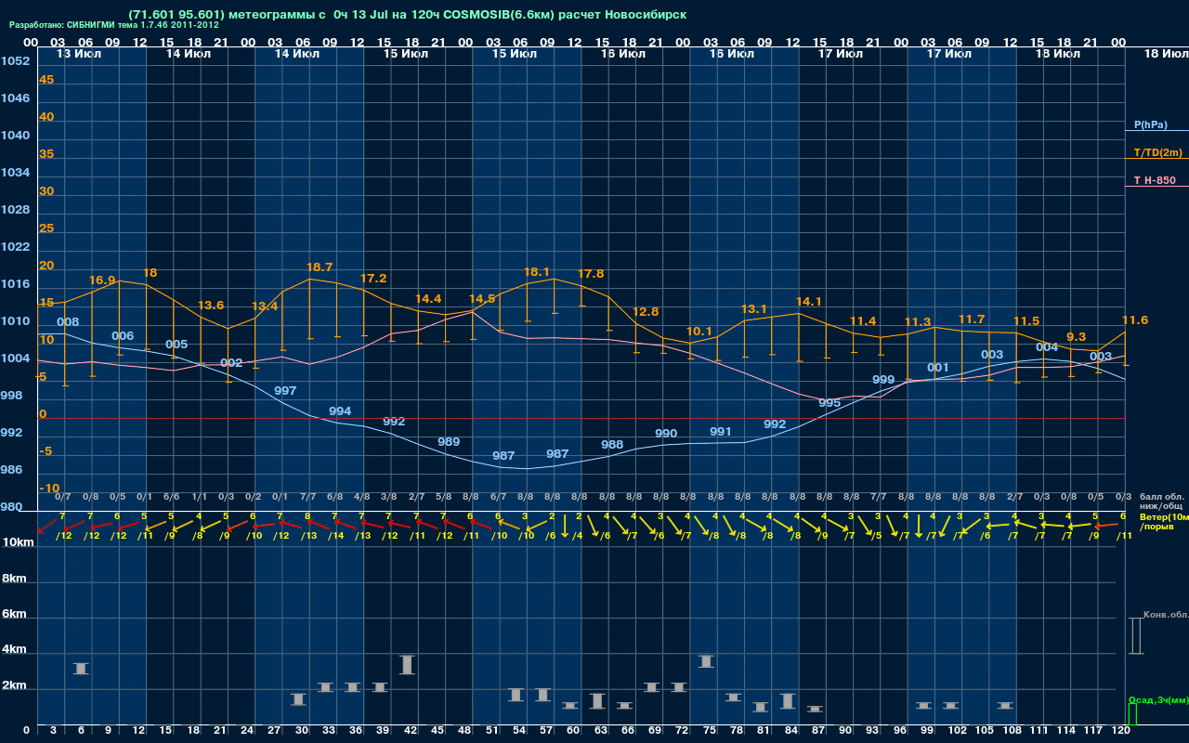
Task: Click the pink line under T H-850 legend
Action: (1156, 187)
